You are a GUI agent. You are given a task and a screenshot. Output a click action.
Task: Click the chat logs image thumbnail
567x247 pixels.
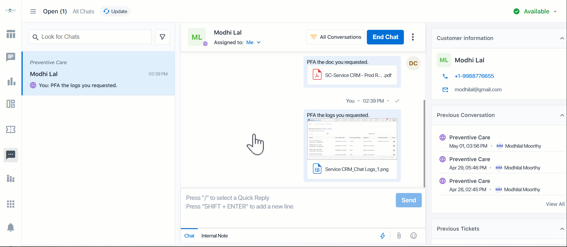[352, 139]
